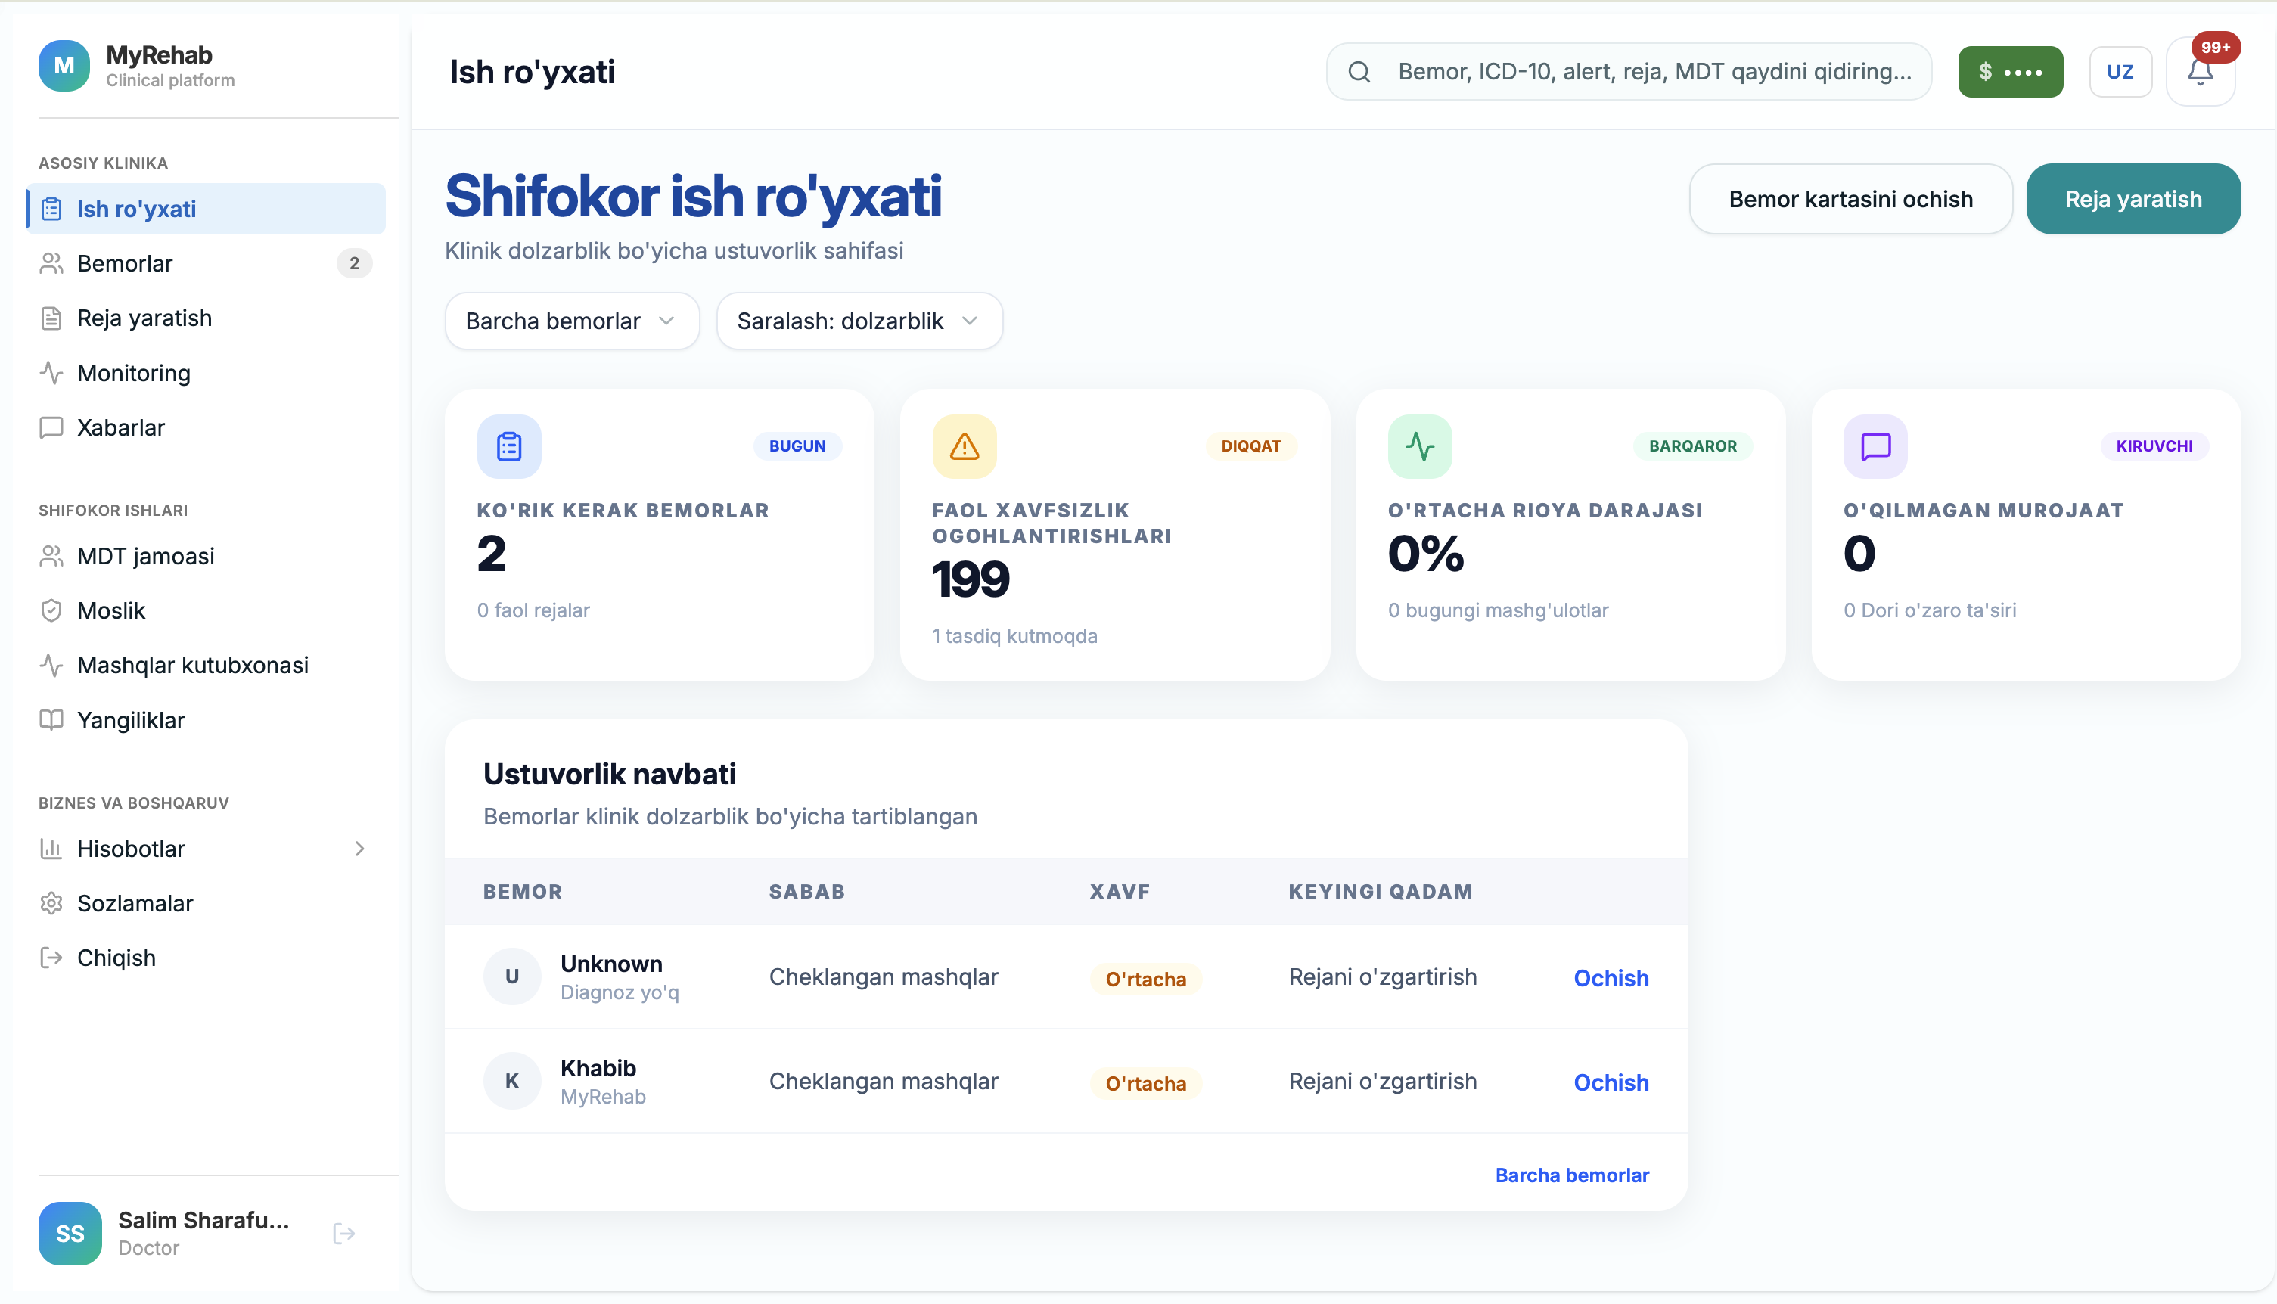Open the notifications bell icon
2277x1304 pixels.
pyautogui.click(x=2200, y=72)
